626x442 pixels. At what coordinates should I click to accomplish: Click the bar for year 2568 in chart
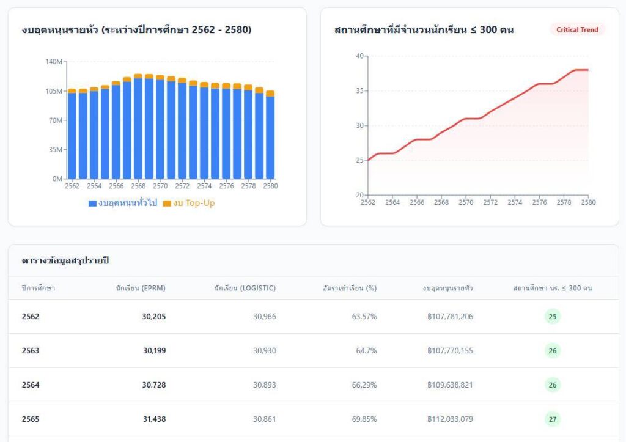[x=138, y=128]
